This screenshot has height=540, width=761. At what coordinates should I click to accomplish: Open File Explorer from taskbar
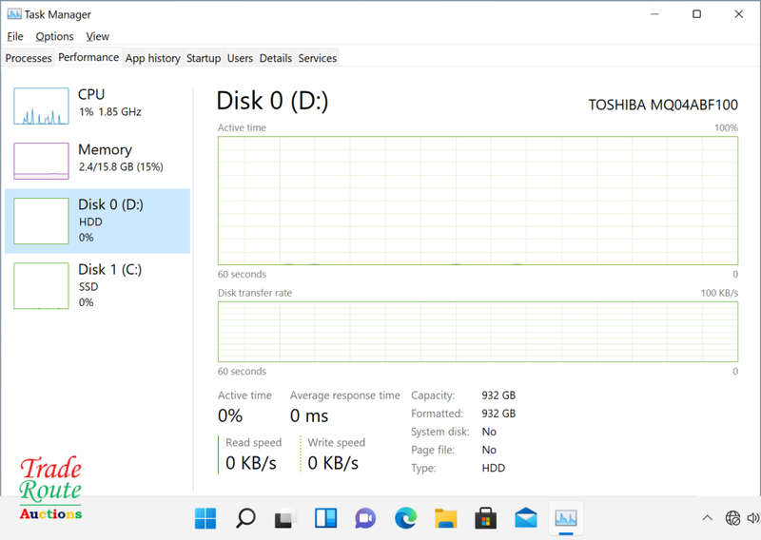(445, 518)
